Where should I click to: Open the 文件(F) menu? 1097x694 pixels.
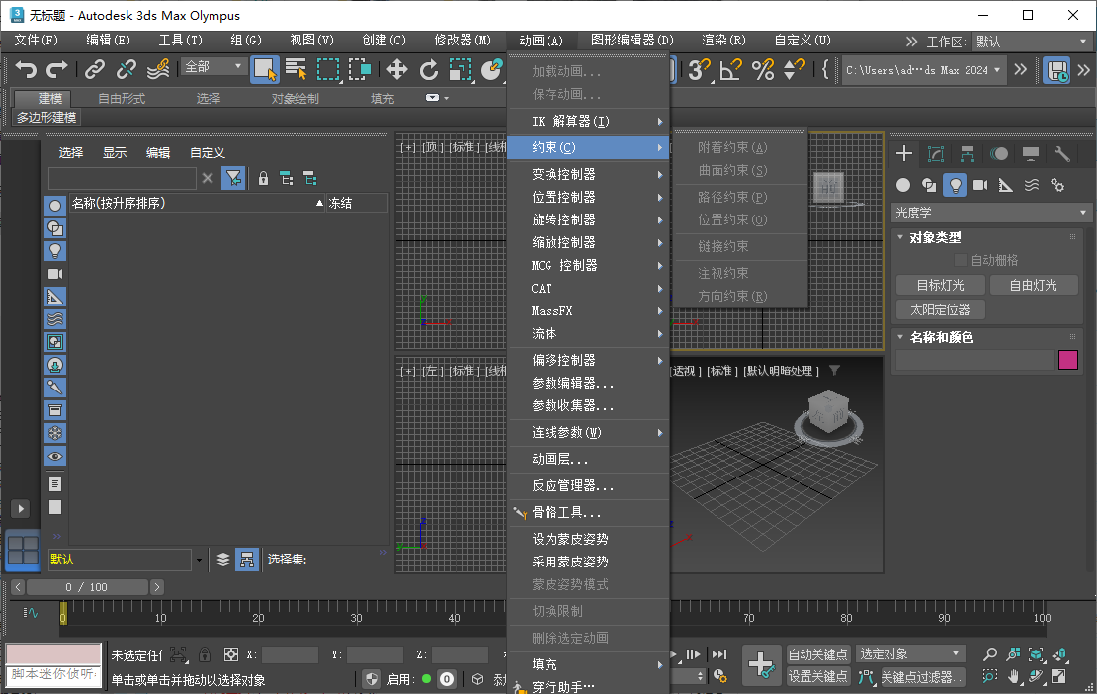tap(37, 40)
